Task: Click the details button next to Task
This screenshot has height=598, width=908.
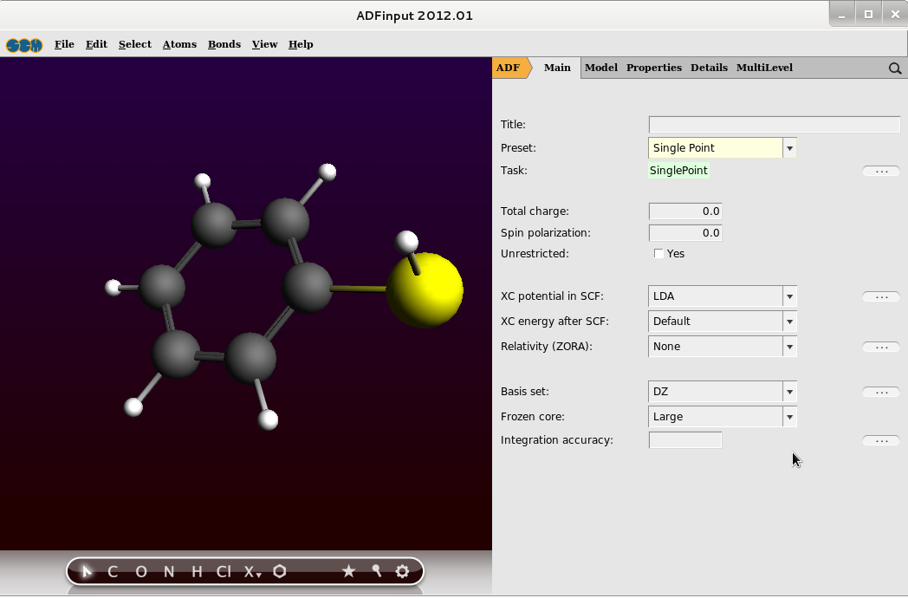Action: click(x=881, y=171)
